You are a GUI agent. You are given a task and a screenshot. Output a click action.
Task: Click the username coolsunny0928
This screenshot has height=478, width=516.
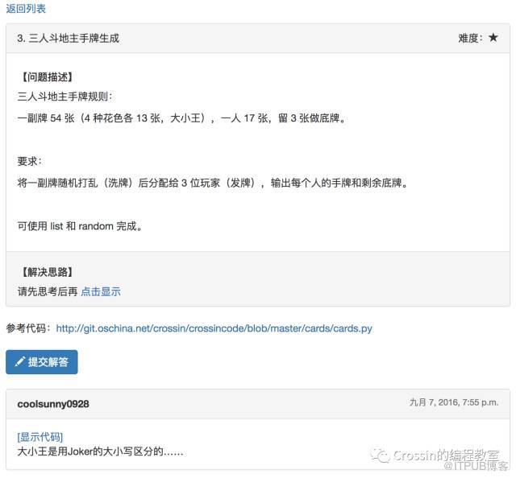[53, 404]
